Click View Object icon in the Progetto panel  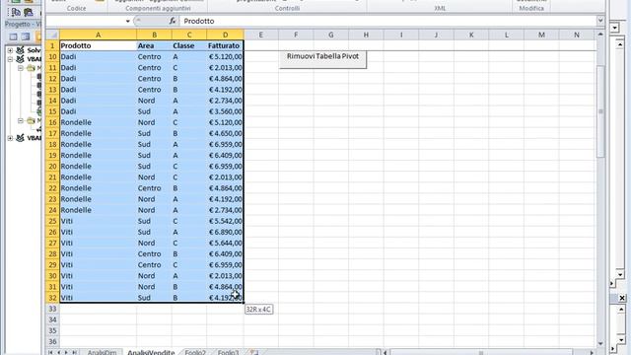click(26, 37)
